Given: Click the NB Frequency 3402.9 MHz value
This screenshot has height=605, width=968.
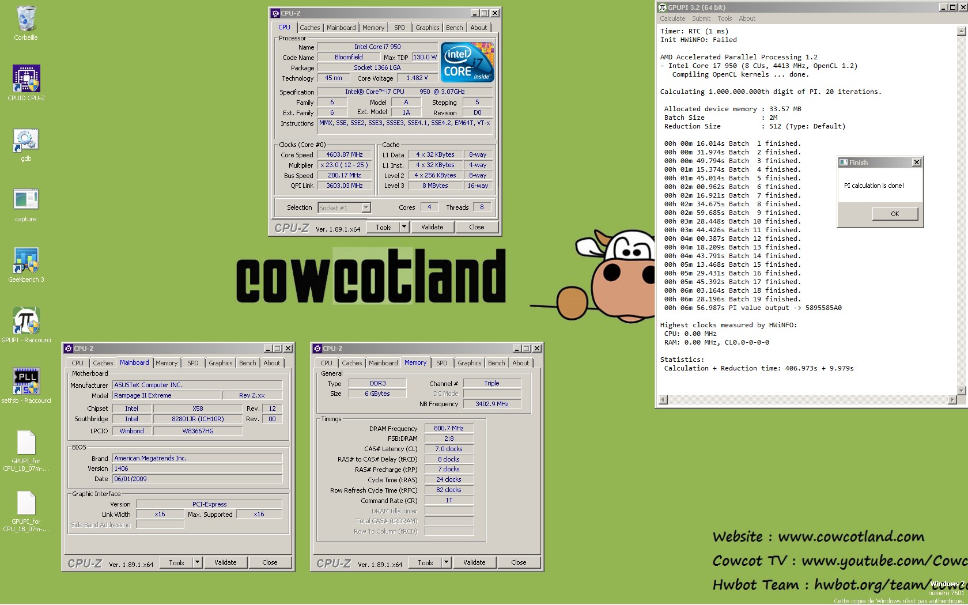Looking at the screenshot, I should [x=492, y=404].
